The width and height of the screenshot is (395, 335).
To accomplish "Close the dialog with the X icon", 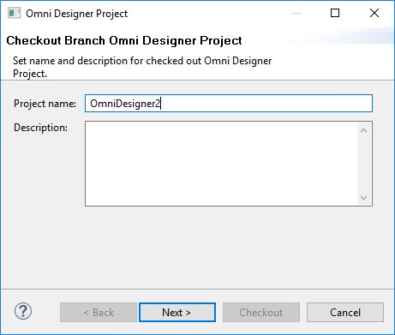I will (374, 13).
